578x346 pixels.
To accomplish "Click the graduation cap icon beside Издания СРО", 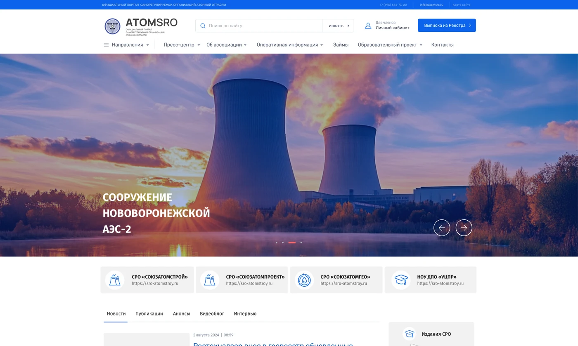I will [409, 334].
